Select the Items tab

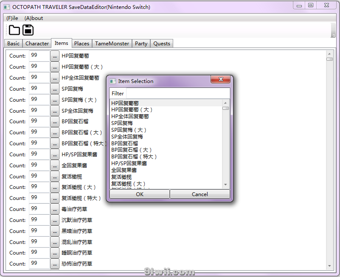coord(62,43)
